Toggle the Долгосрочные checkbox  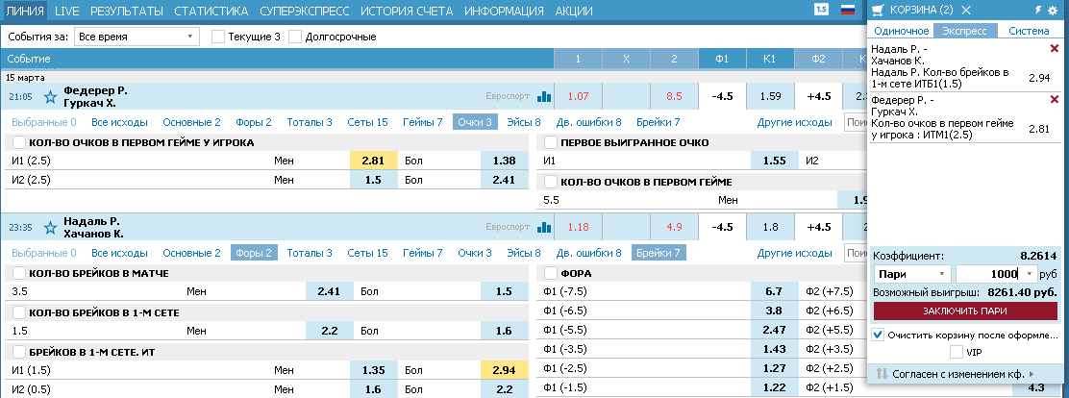295,37
